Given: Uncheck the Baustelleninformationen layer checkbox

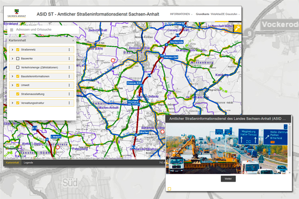Looking at the screenshot, I should click(x=18, y=76).
